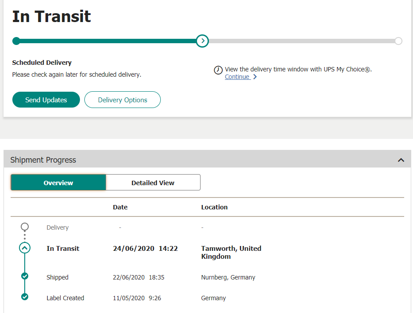Click the empty Delivery status circle icon
The height and width of the screenshot is (313, 413).
[25, 227]
